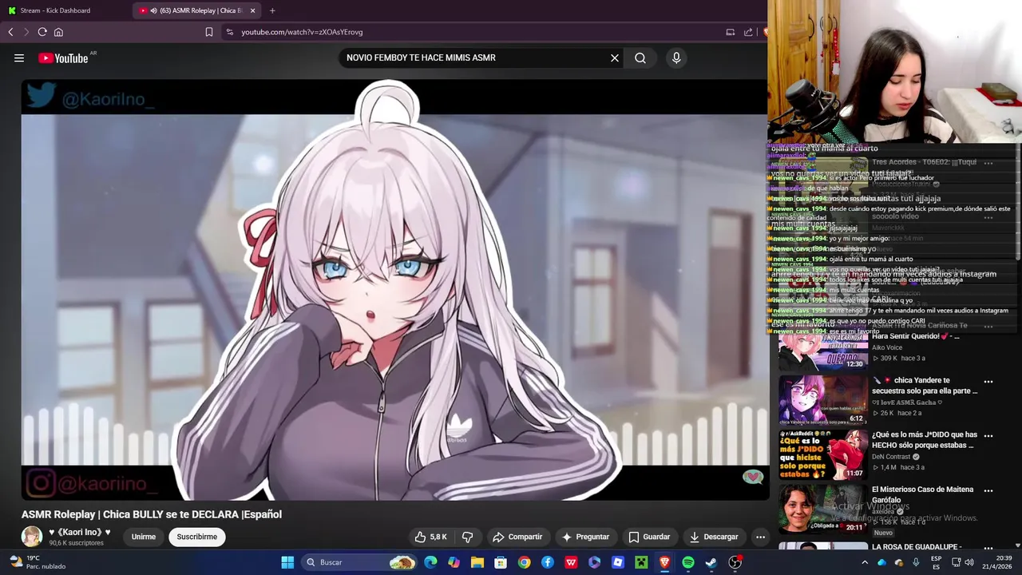Click the Preguntar button under the video
Viewport: 1022px width, 575px height.
point(585,537)
